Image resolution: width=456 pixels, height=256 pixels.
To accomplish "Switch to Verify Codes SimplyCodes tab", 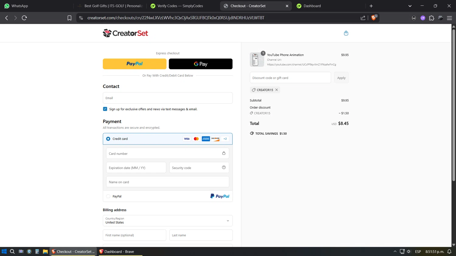I will [183, 6].
